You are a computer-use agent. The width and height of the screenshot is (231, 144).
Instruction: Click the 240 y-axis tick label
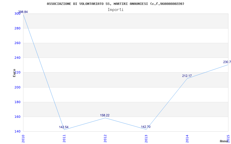click(x=17, y=58)
